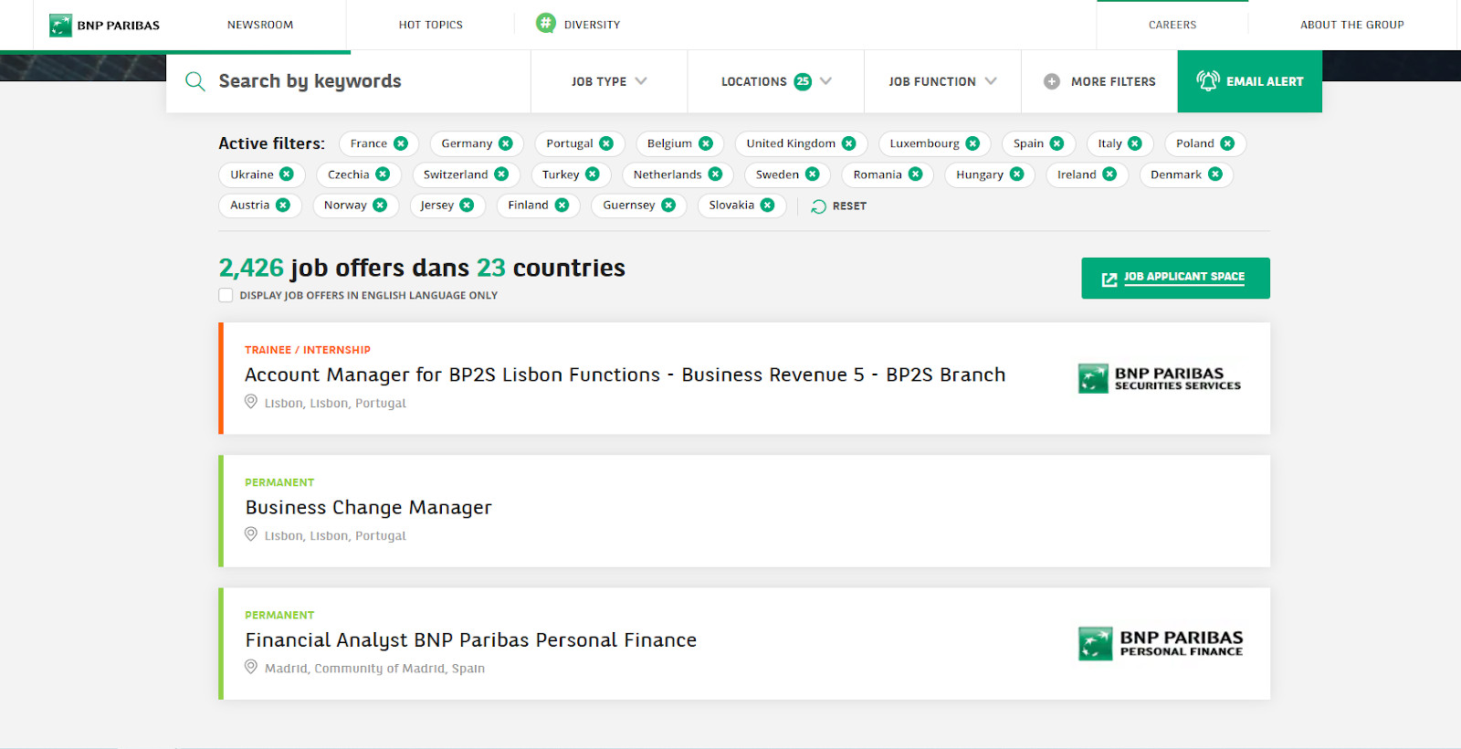Click the Email Alert bell icon
Image resolution: width=1461 pixels, height=749 pixels.
click(1207, 80)
